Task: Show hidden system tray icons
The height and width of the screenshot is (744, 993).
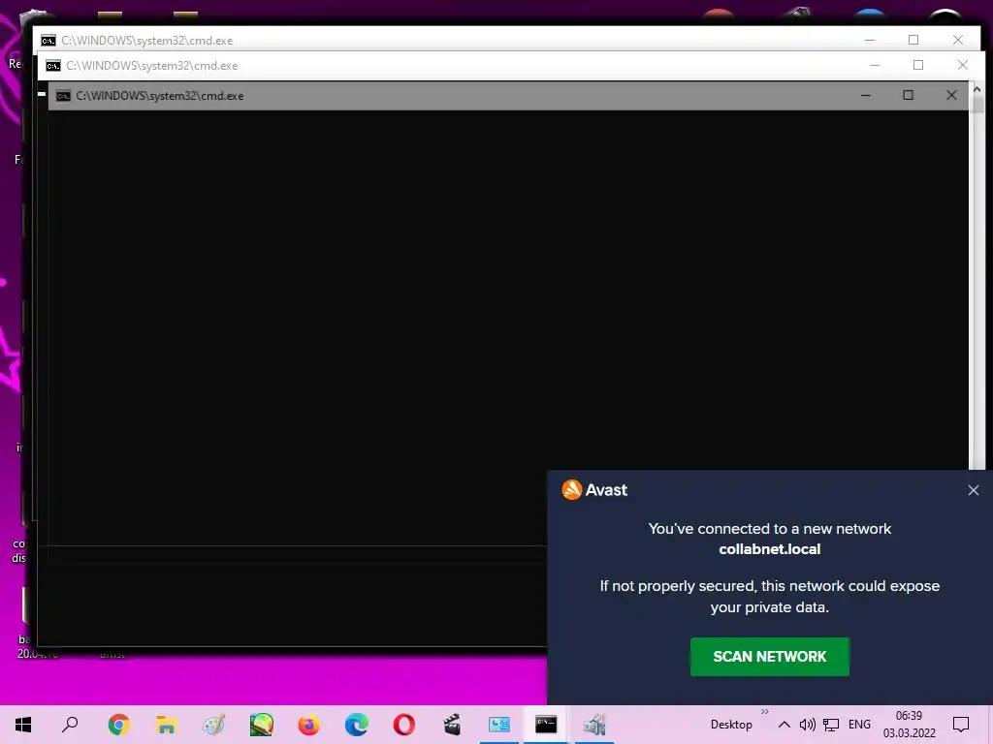Action: [x=784, y=725]
